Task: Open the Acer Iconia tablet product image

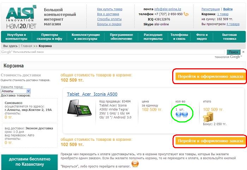Action: 79,108
